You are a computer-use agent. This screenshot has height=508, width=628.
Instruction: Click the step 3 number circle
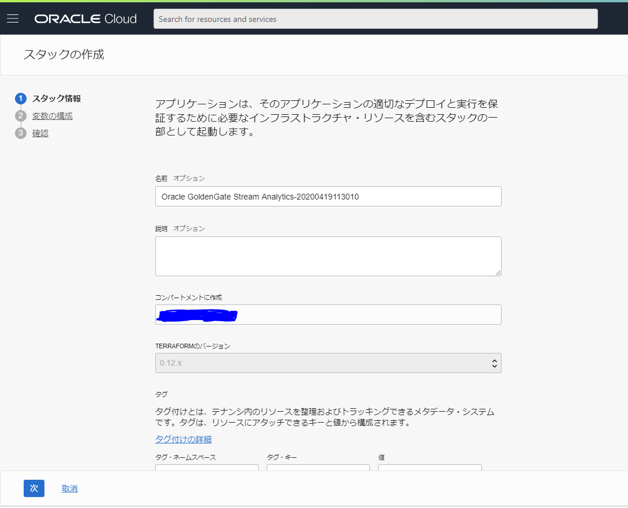pyautogui.click(x=21, y=133)
